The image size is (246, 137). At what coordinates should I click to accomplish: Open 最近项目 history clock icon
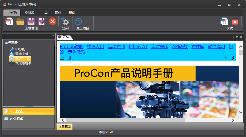point(78,22)
